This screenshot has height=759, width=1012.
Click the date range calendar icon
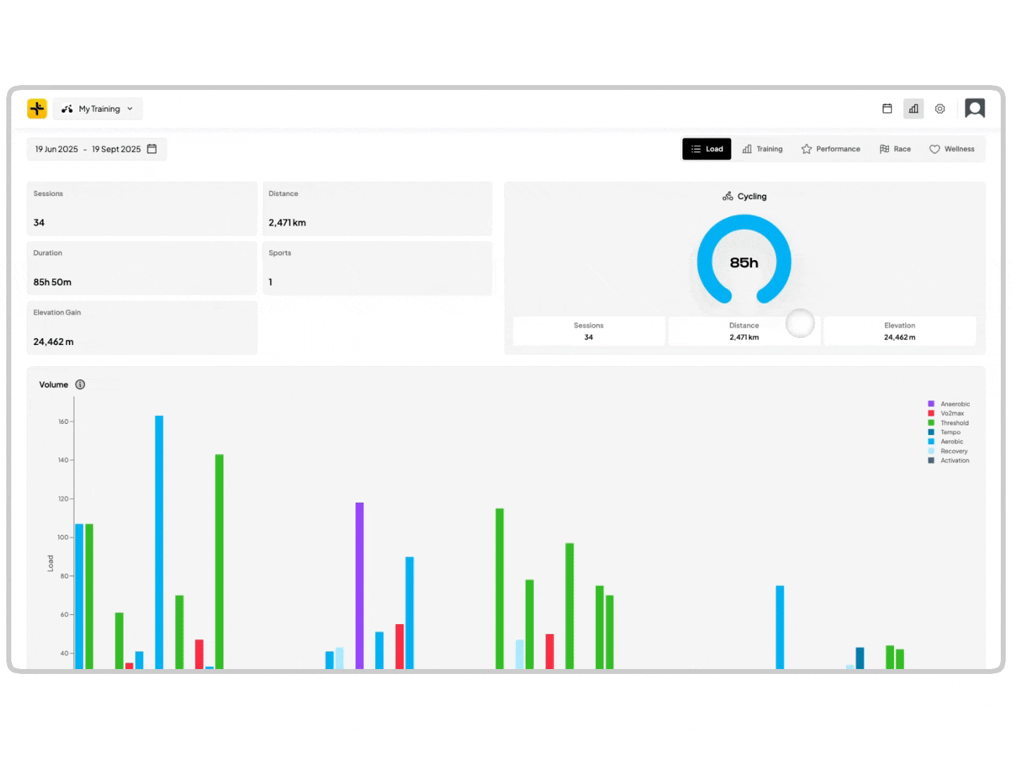[152, 149]
